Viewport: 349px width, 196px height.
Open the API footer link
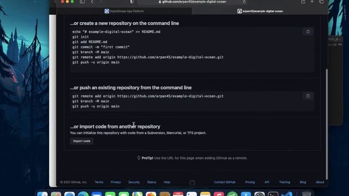(x=267, y=182)
